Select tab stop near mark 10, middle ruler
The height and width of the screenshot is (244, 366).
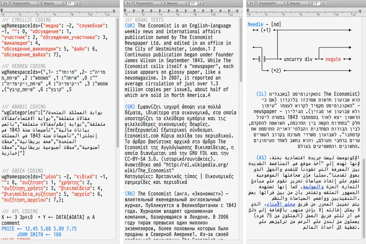tap(212, 11)
